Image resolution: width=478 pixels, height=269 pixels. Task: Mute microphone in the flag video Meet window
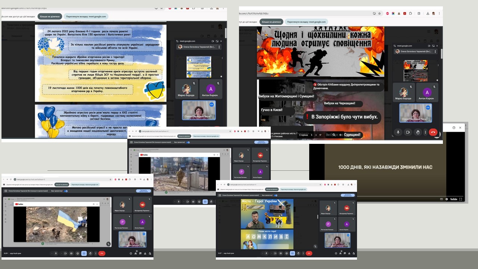pos(56,253)
